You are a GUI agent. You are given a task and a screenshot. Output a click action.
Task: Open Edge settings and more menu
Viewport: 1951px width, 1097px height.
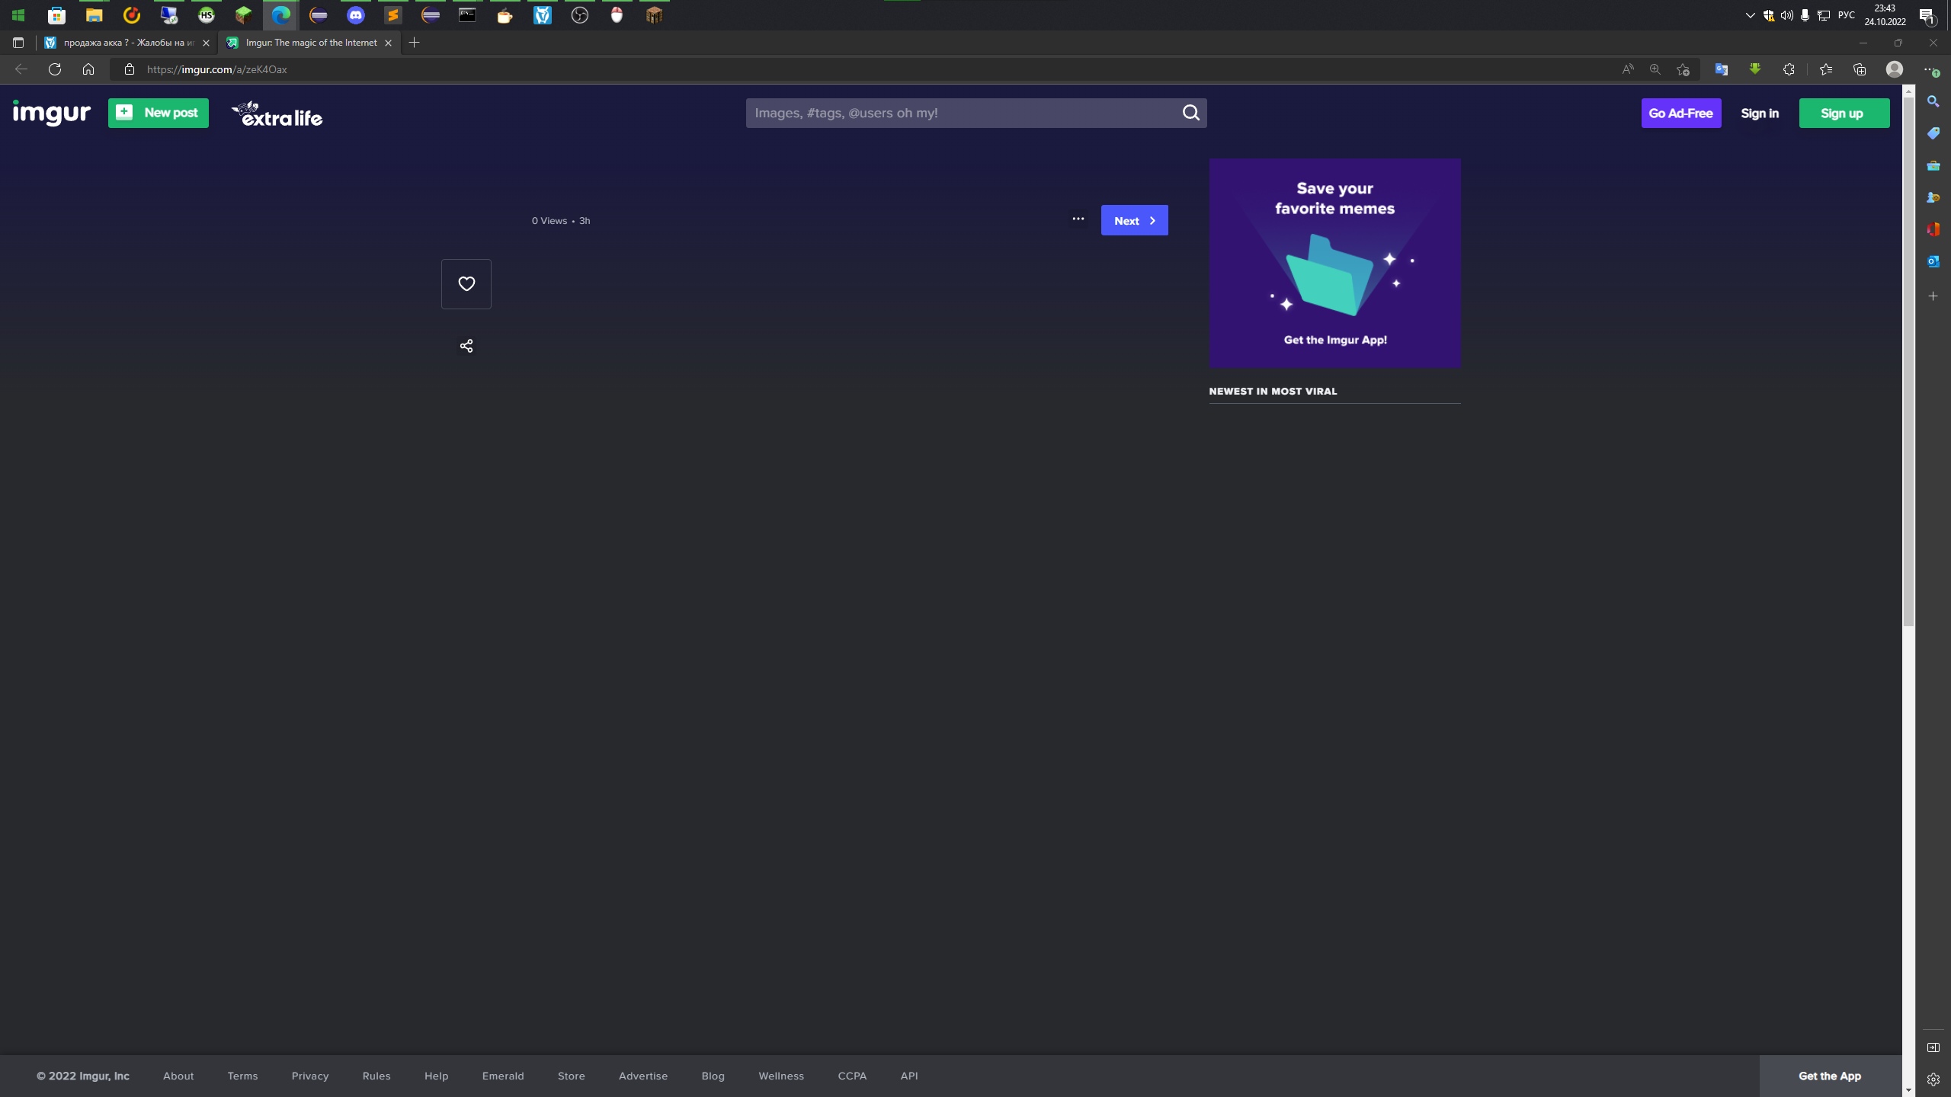[1929, 69]
